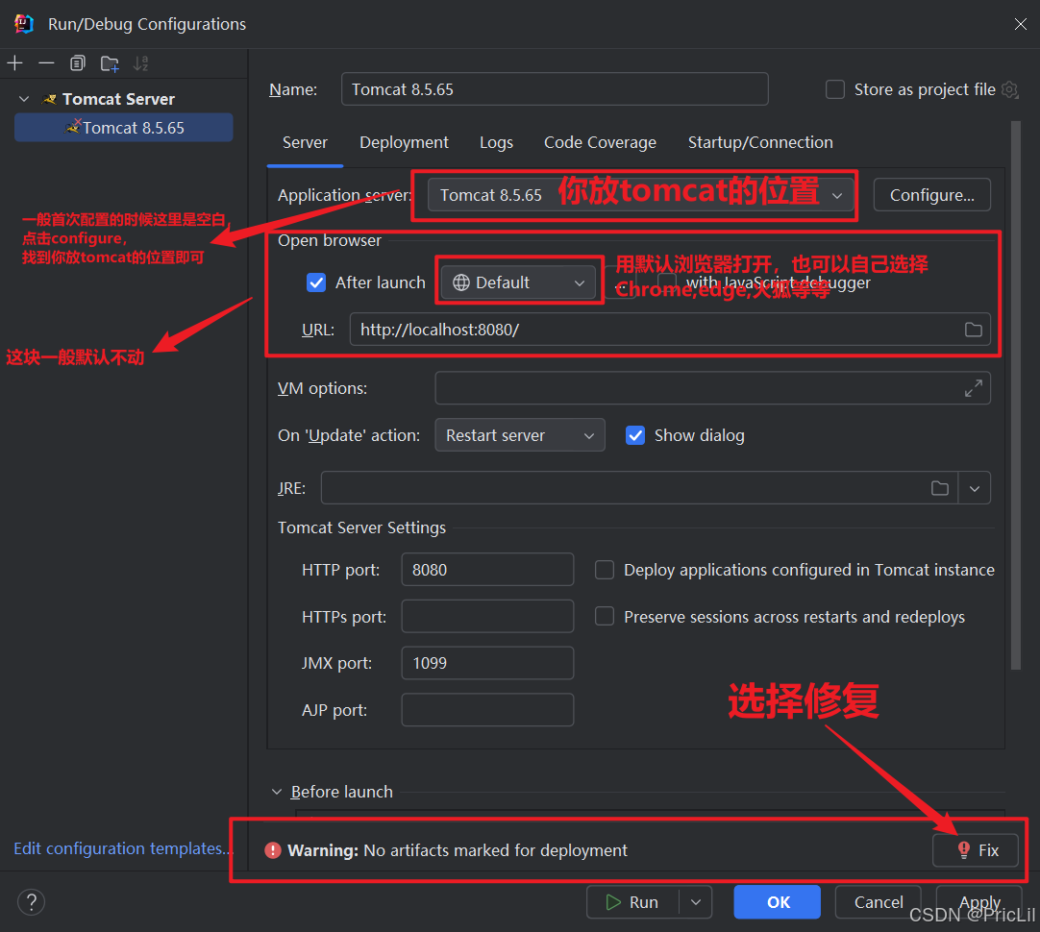
Task: Open the Startup/Connection tab
Action: coord(760,142)
